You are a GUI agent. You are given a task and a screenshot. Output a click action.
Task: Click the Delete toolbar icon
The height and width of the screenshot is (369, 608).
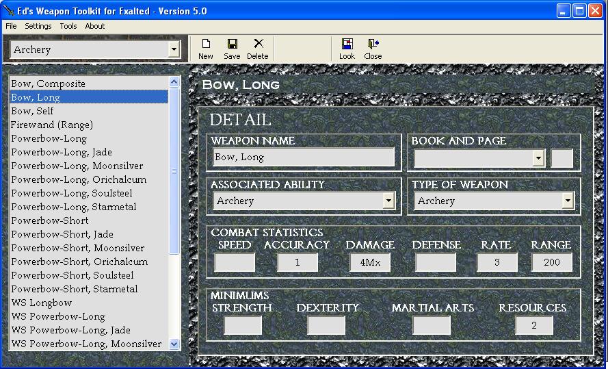(x=258, y=49)
